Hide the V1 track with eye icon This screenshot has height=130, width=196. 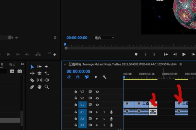point(97,105)
